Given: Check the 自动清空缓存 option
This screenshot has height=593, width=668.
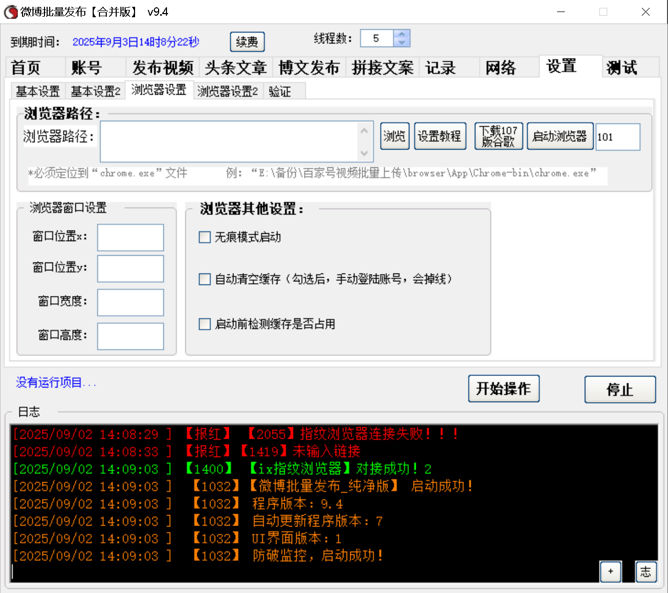Looking at the screenshot, I should [x=204, y=279].
